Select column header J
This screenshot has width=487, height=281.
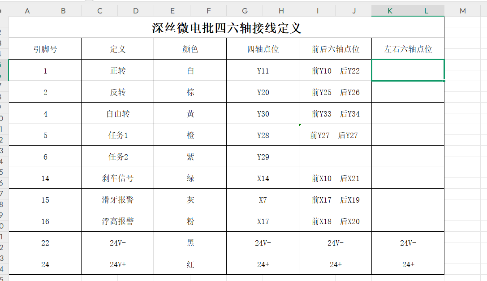tap(354, 11)
